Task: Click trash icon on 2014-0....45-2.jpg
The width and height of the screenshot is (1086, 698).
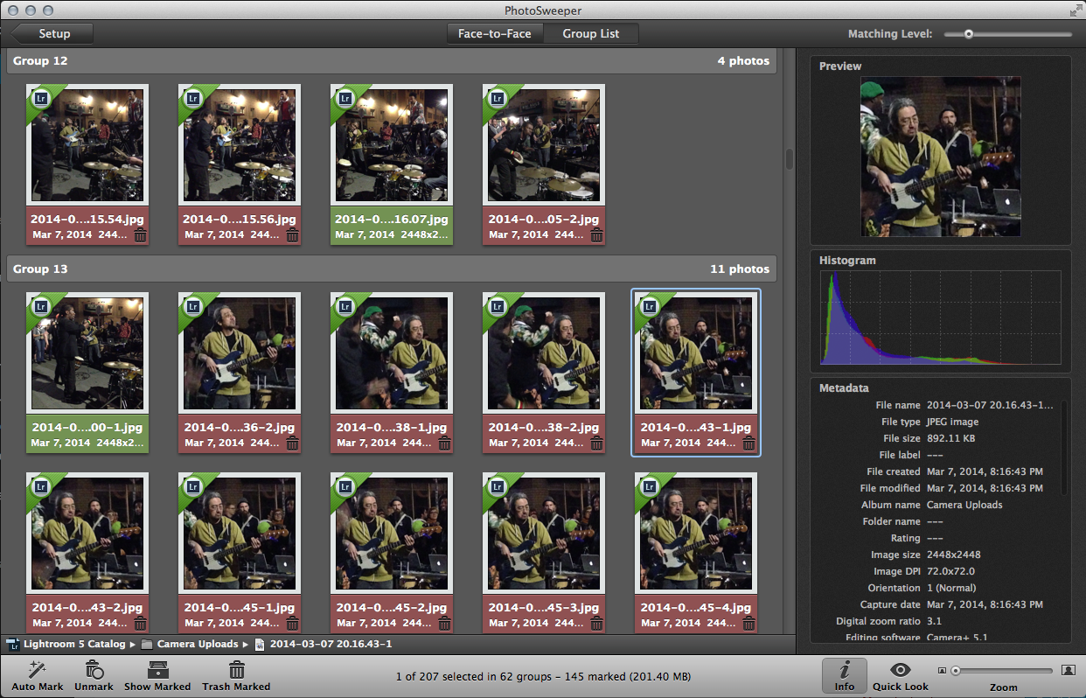Action: (444, 623)
